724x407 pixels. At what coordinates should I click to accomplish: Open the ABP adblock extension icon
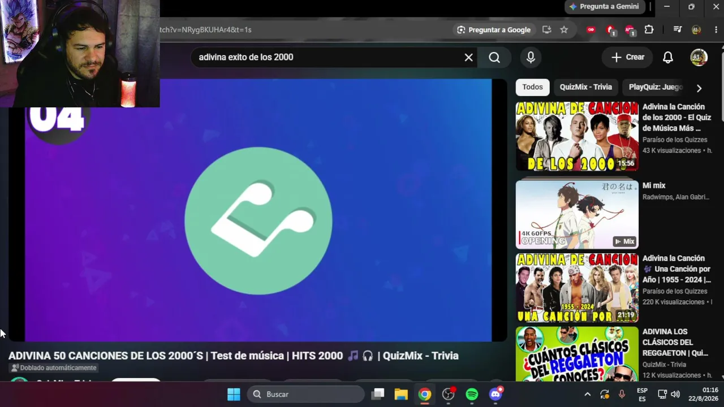coord(630,30)
